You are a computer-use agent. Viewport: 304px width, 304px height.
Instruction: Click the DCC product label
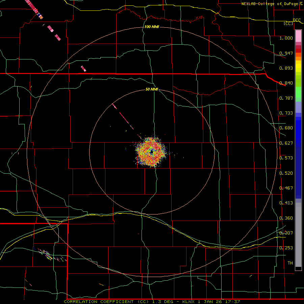[297, 20]
